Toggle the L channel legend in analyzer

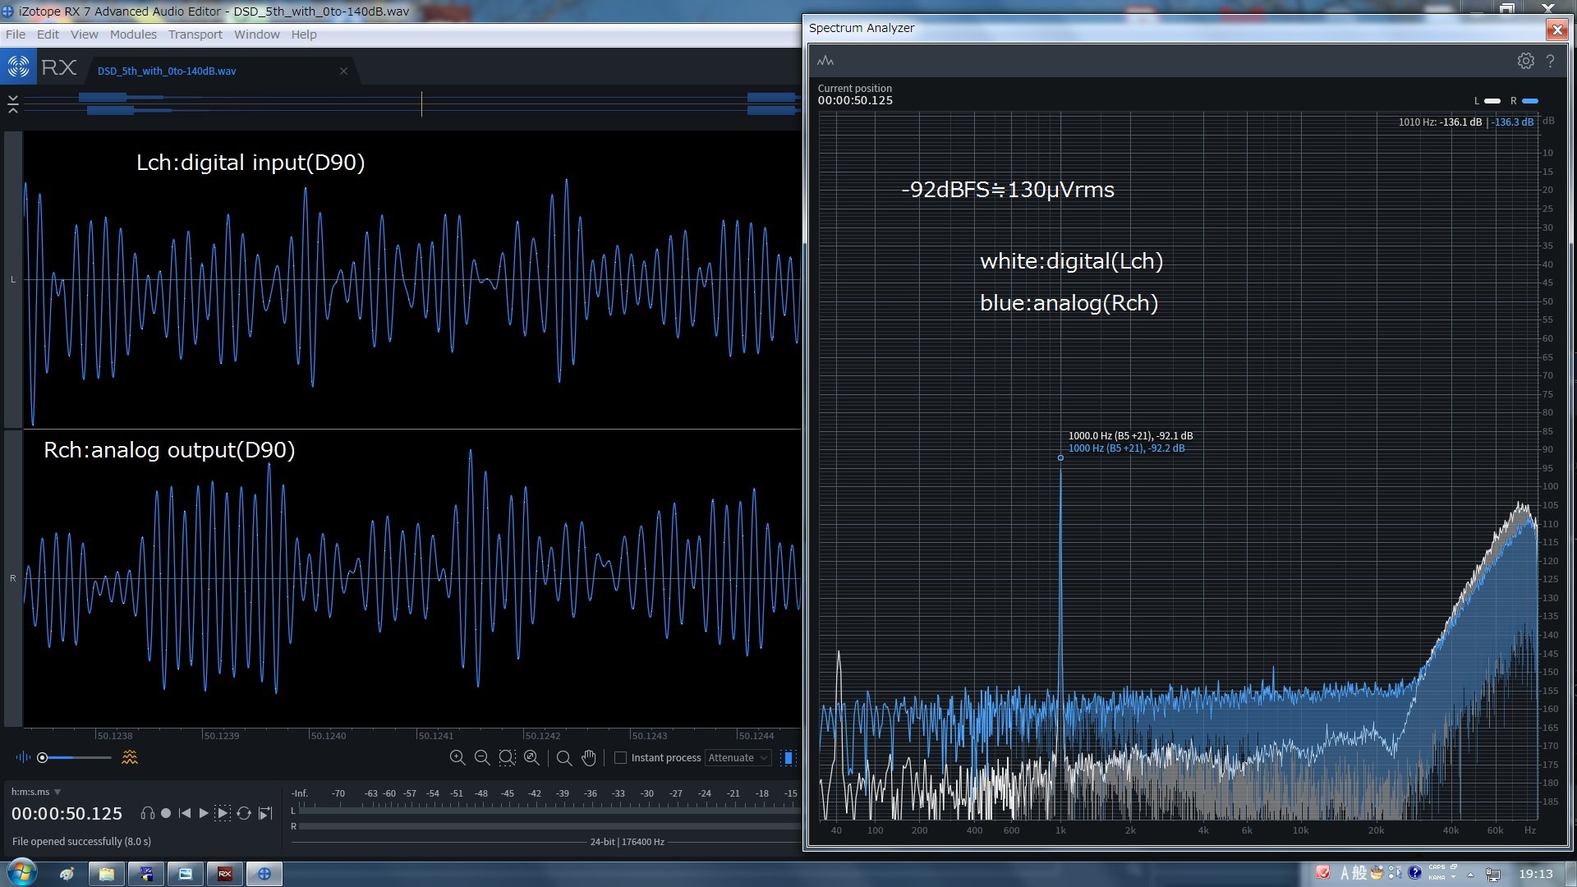(1487, 101)
